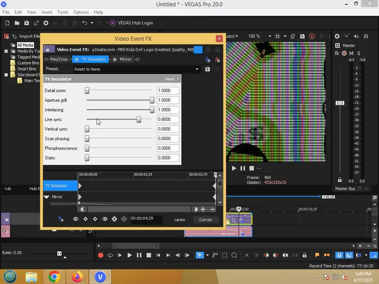Click the Detail zoom slider handle
This screenshot has width=379, height=284.
point(87,91)
